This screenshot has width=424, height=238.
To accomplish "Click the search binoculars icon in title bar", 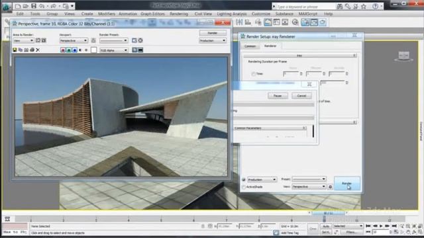I will (x=340, y=6).
